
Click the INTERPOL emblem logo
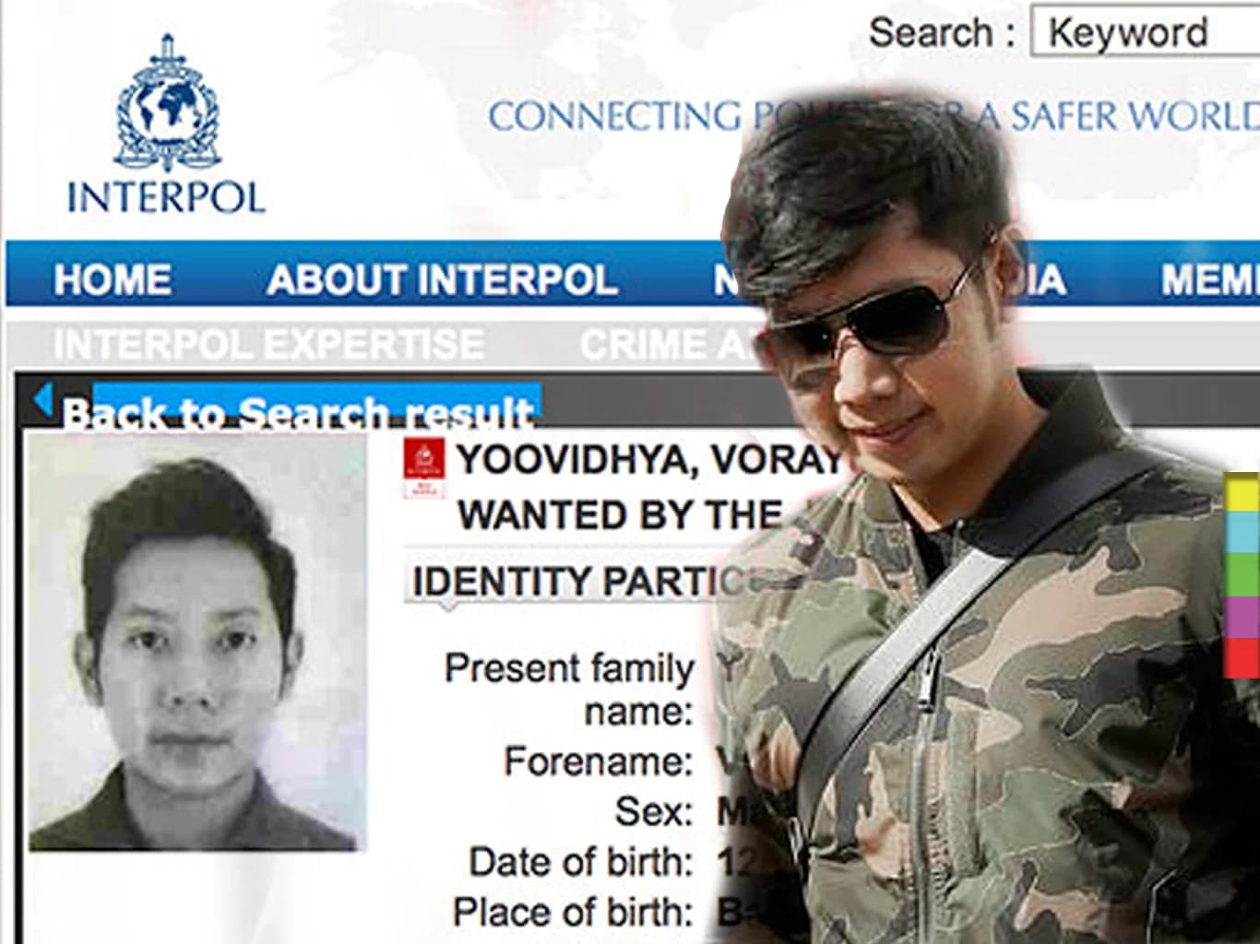pyautogui.click(x=167, y=101)
